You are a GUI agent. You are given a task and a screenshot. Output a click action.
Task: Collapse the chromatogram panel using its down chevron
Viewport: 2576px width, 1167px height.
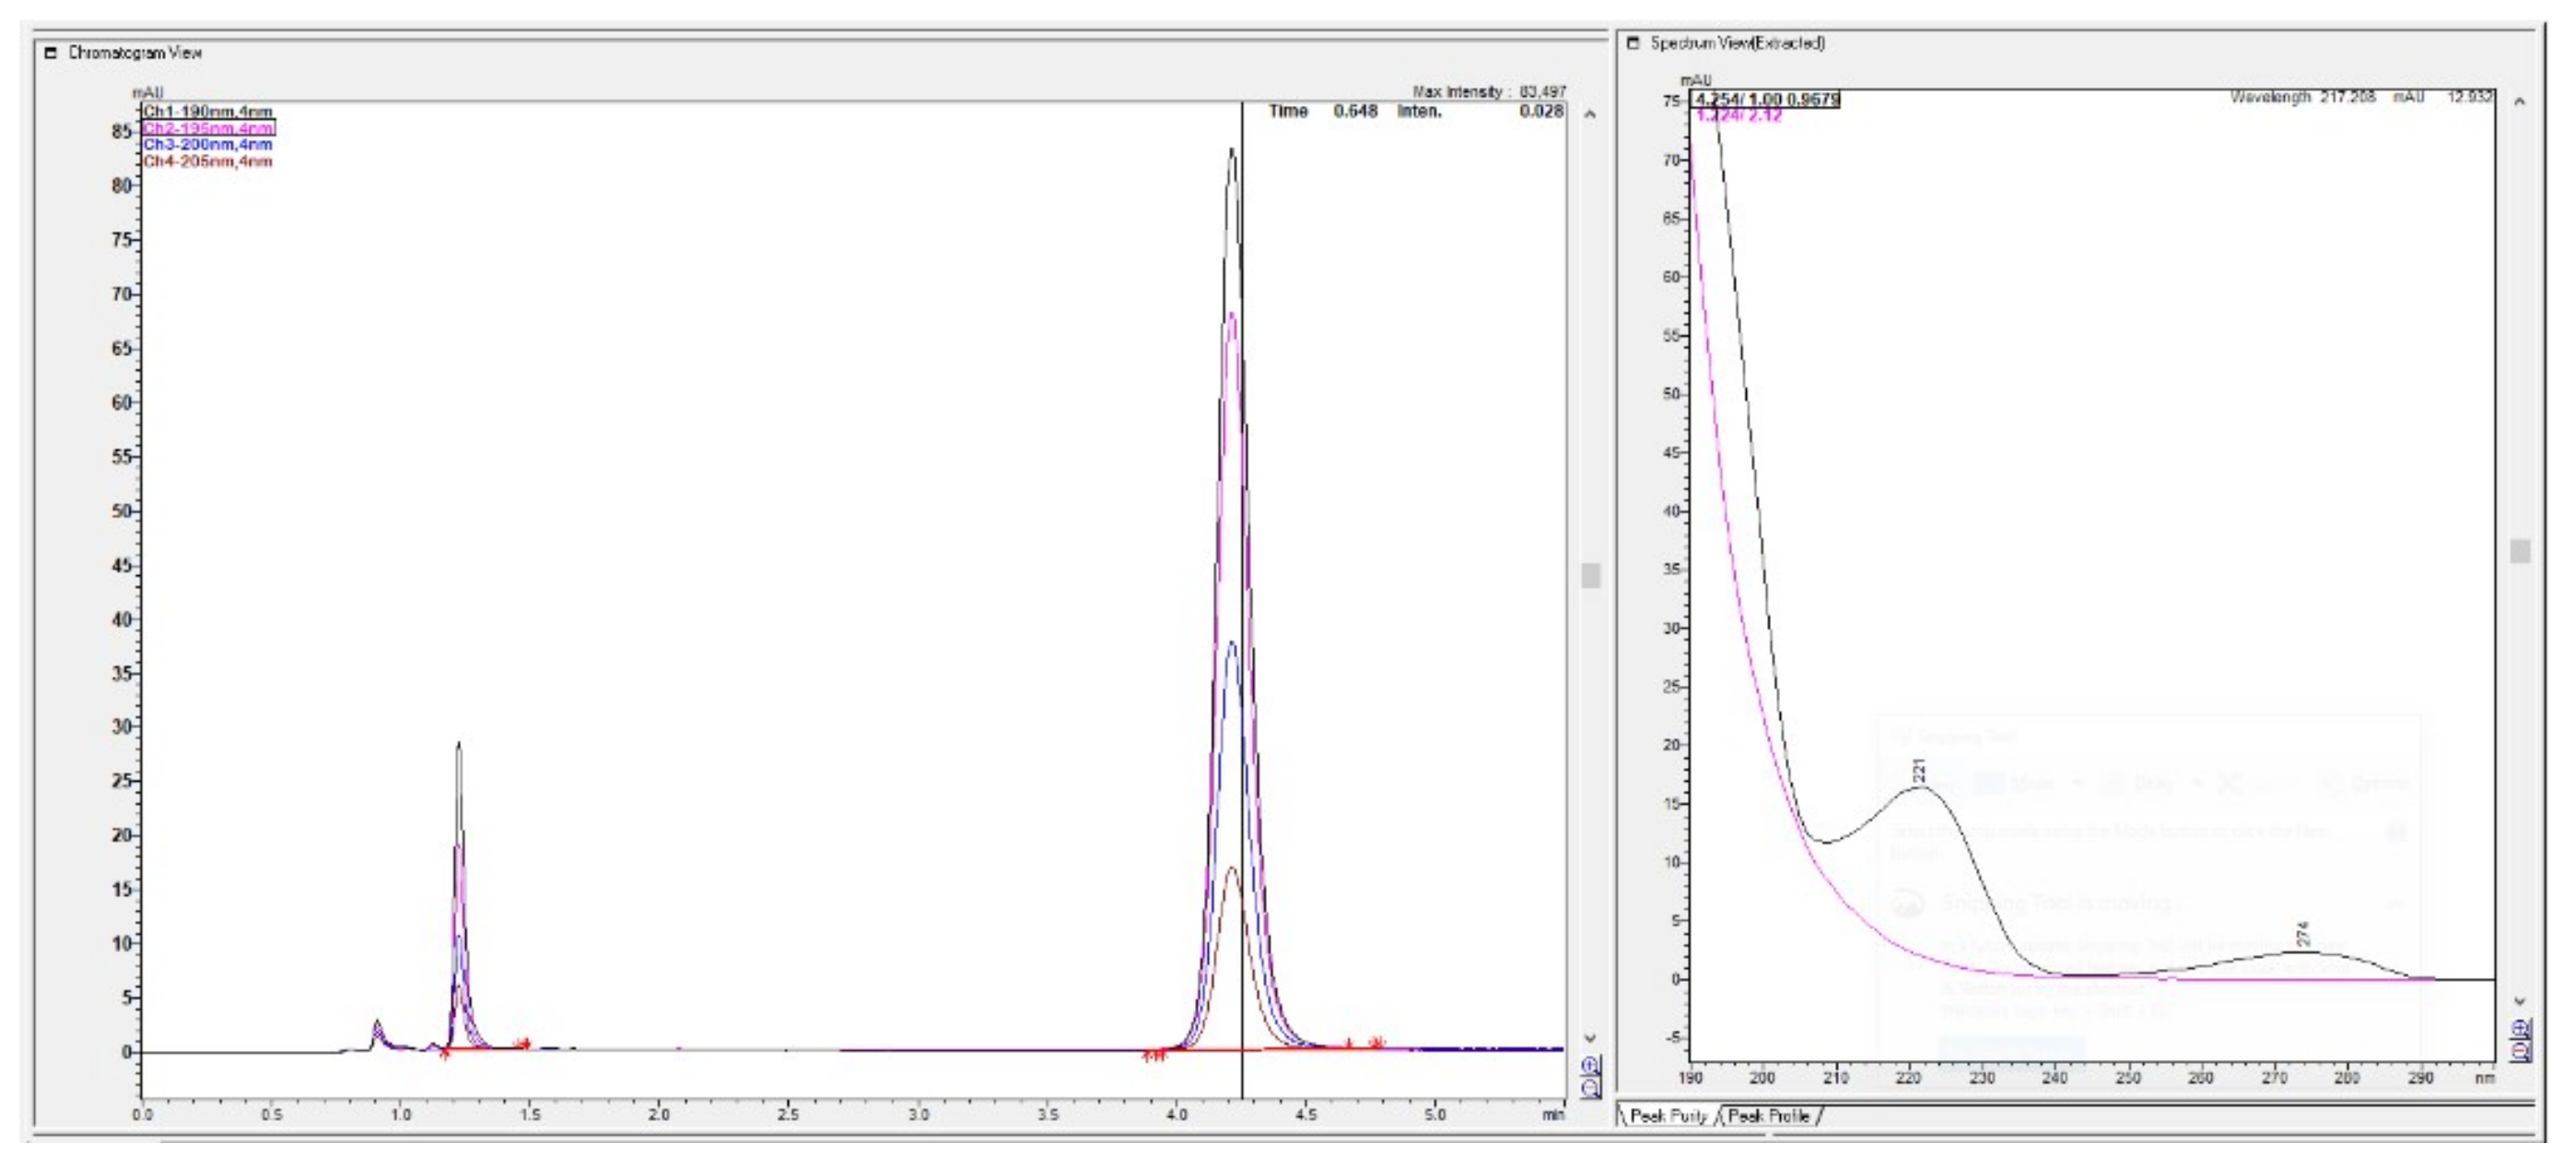(1589, 1039)
